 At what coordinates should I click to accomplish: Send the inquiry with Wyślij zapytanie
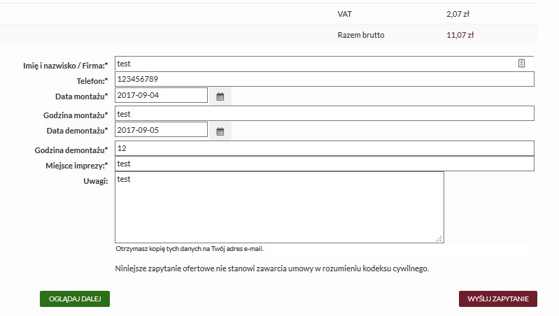click(x=497, y=299)
